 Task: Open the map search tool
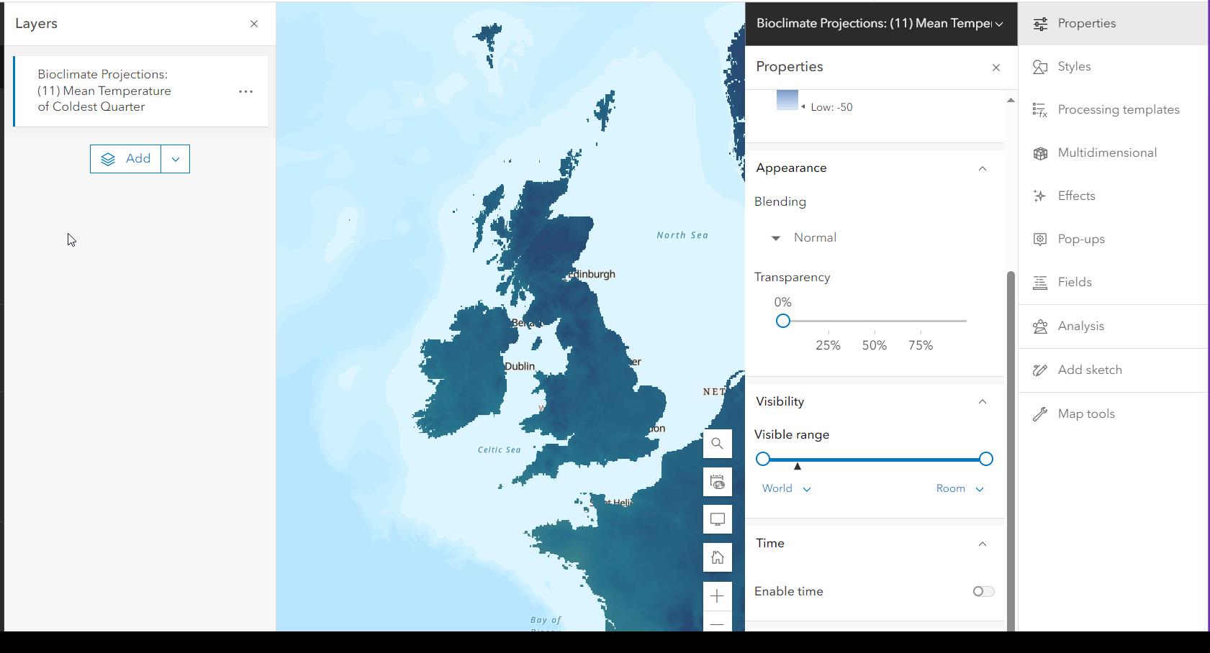tap(717, 444)
